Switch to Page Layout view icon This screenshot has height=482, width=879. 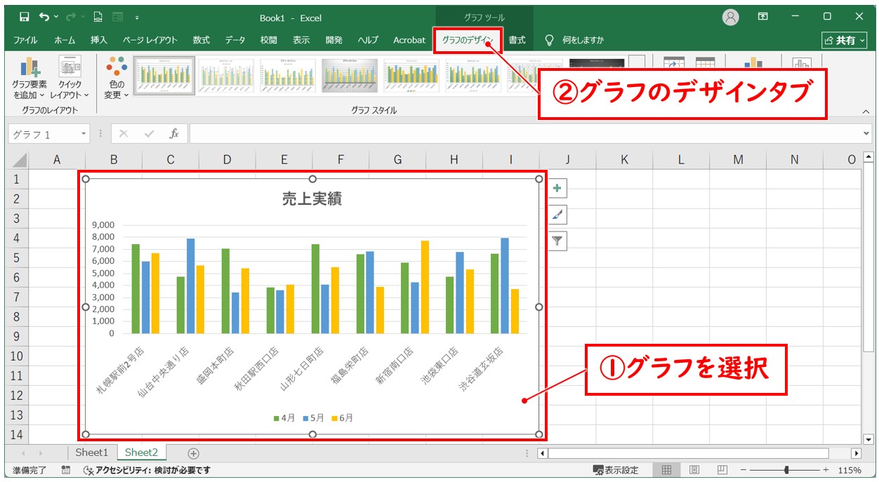694,470
